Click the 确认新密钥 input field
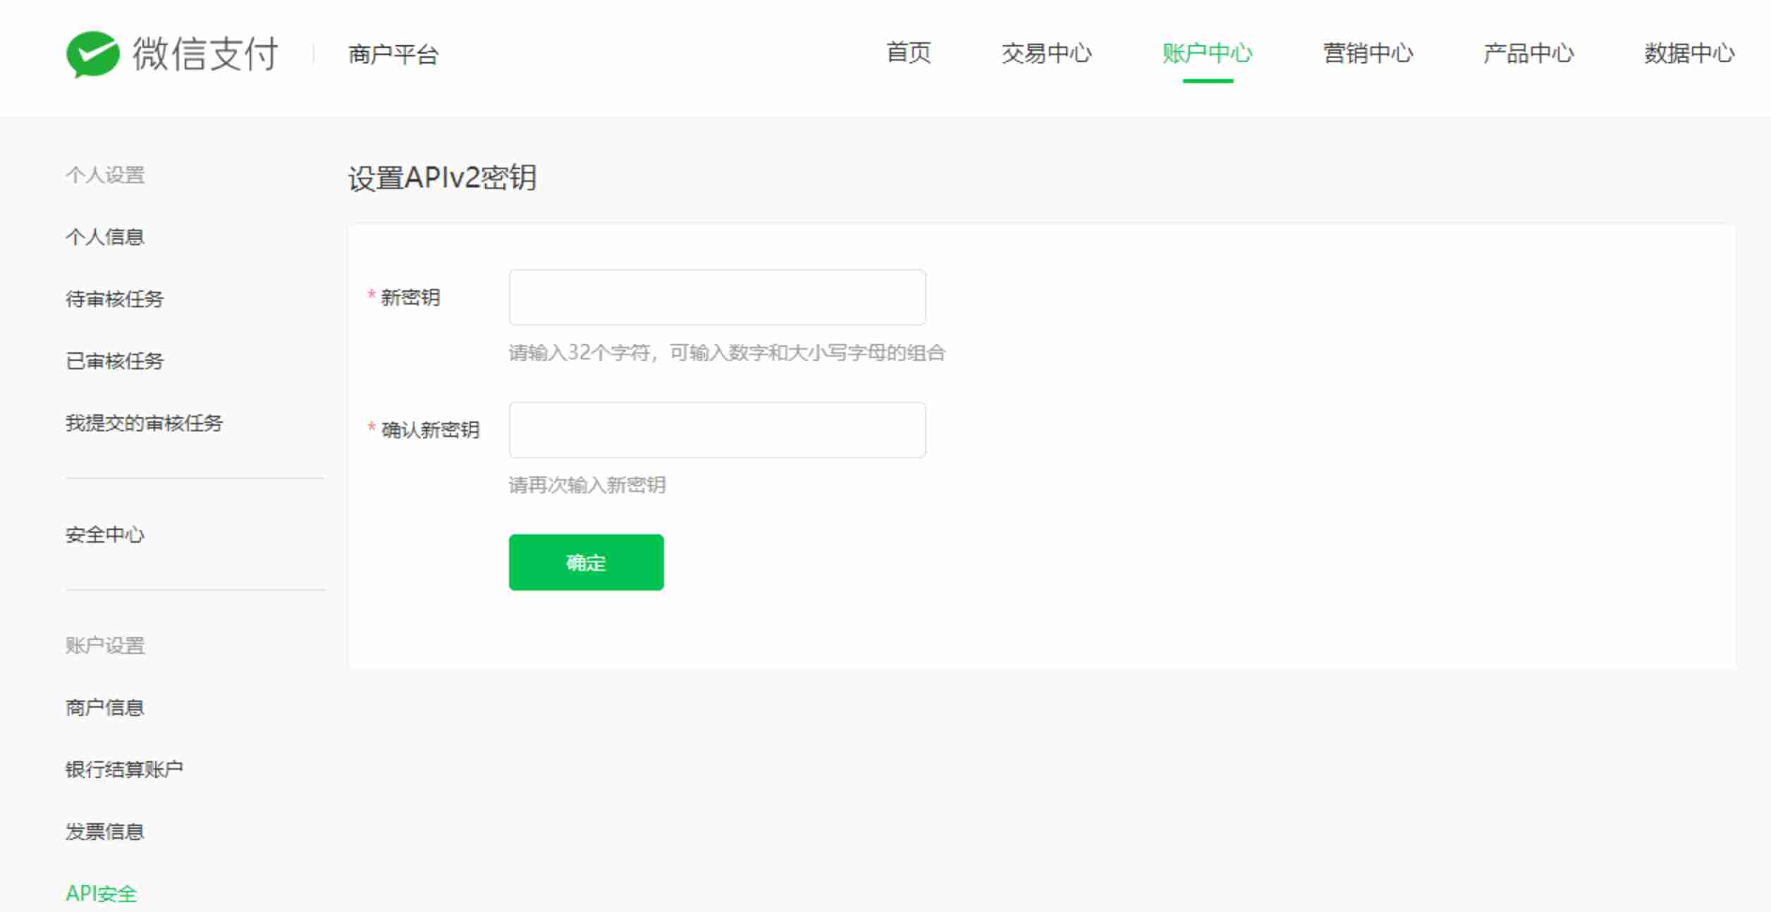The height and width of the screenshot is (912, 1771). 717,430
